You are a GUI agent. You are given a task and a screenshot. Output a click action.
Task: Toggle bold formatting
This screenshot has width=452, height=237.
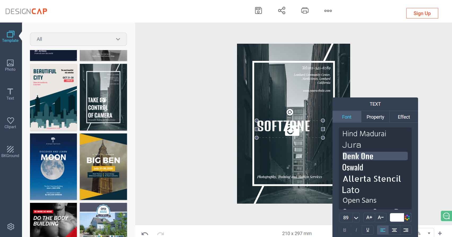click(345, 230)
